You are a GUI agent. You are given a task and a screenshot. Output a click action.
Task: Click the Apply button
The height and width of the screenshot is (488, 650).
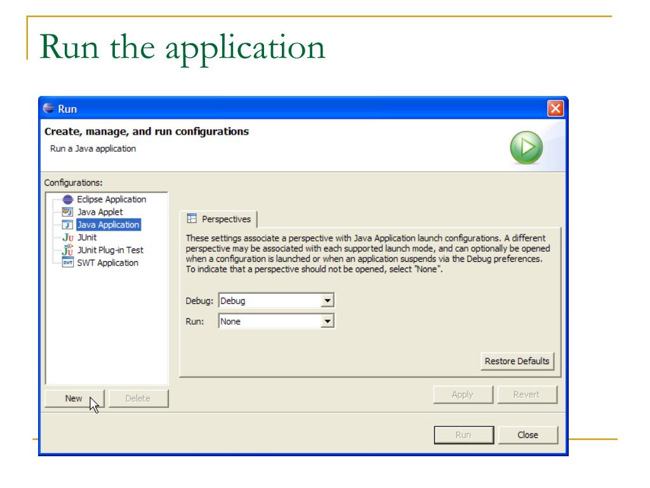463,395
